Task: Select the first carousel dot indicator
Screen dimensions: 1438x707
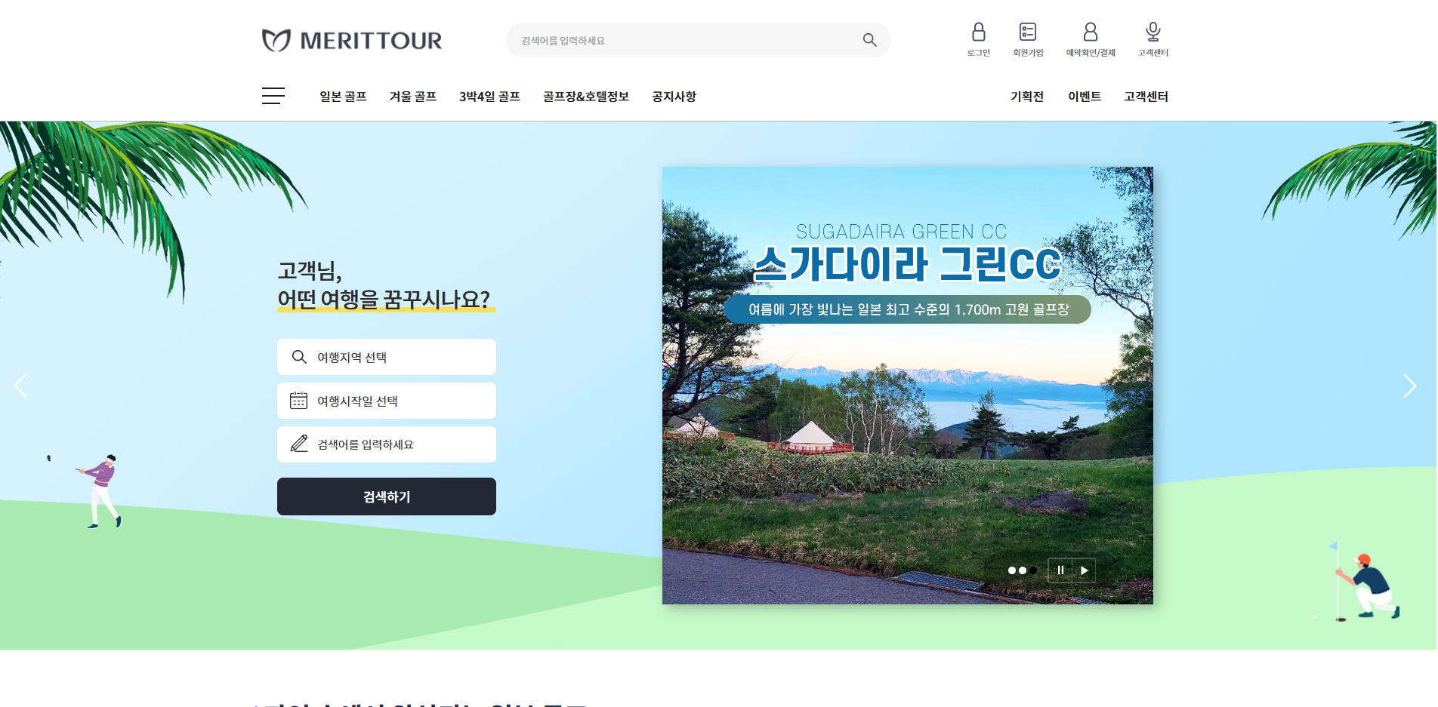Action: coord(1012,570)
